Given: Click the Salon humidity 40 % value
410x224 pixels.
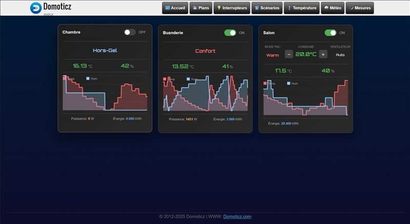Looking at the screenshot, I should pyautogui.click(x=328, y=71).
